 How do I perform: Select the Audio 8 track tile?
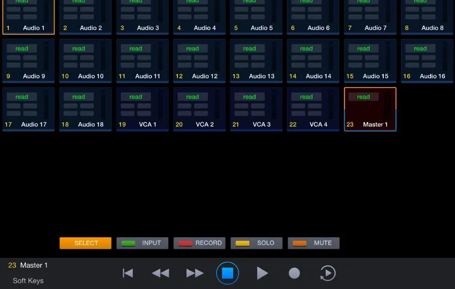427,17
